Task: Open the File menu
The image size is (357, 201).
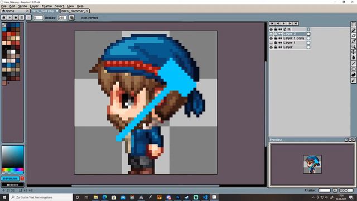Action: click(x=4, y=6)
